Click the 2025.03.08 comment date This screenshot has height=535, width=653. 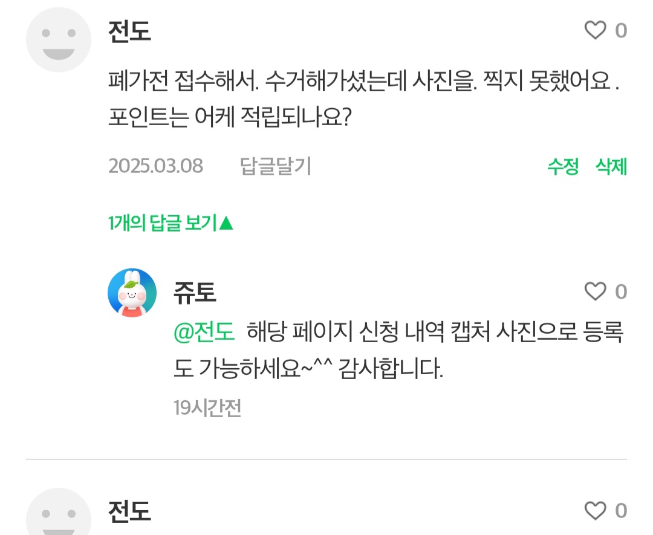[155, 166]
